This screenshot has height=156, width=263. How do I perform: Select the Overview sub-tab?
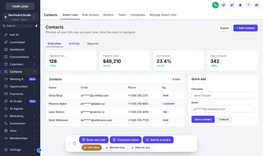(54, 44)
